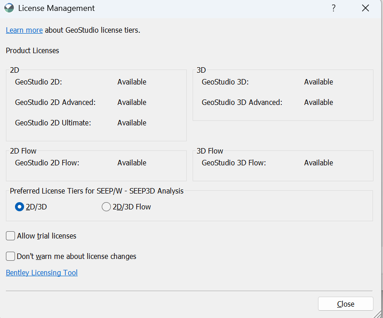
Task: Select the 2D/3D radio option
Action: (x=20, y=207)
